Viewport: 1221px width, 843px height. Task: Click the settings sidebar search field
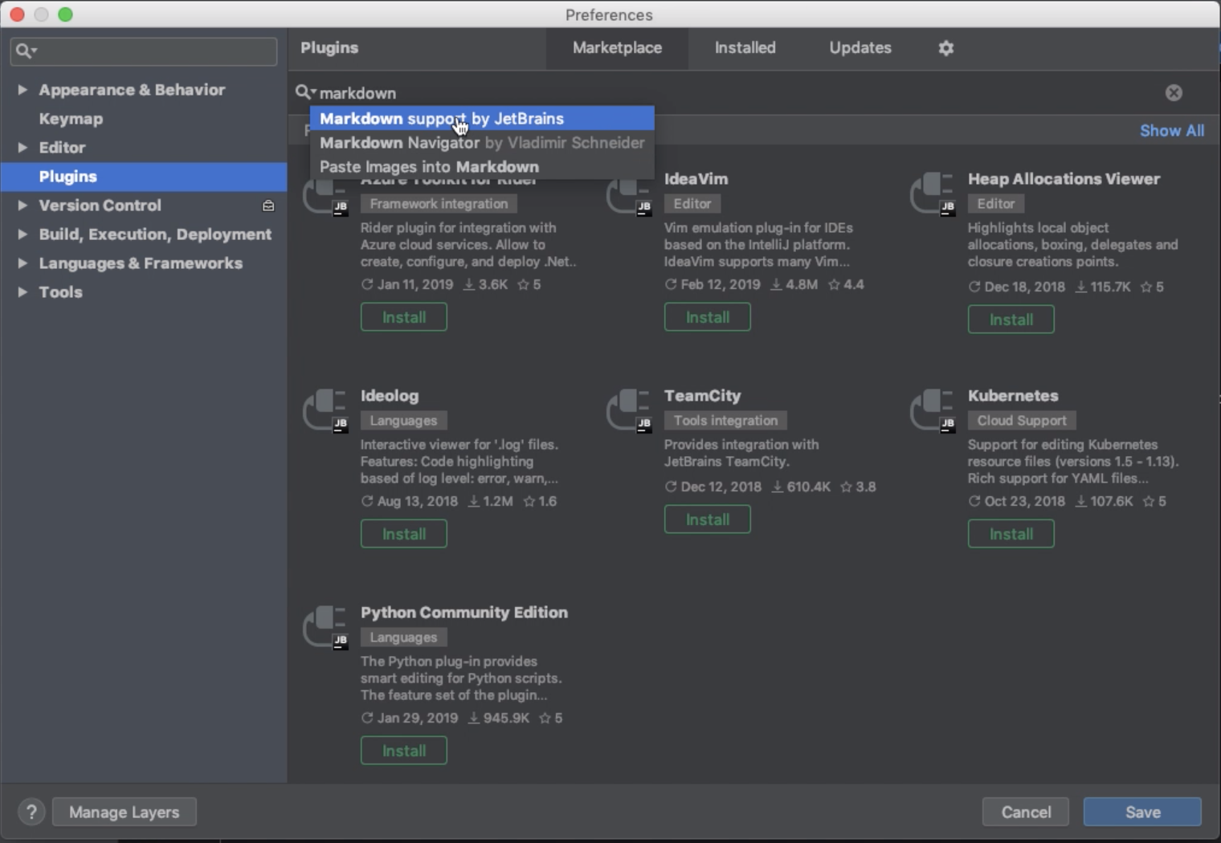tap(144, 51)
